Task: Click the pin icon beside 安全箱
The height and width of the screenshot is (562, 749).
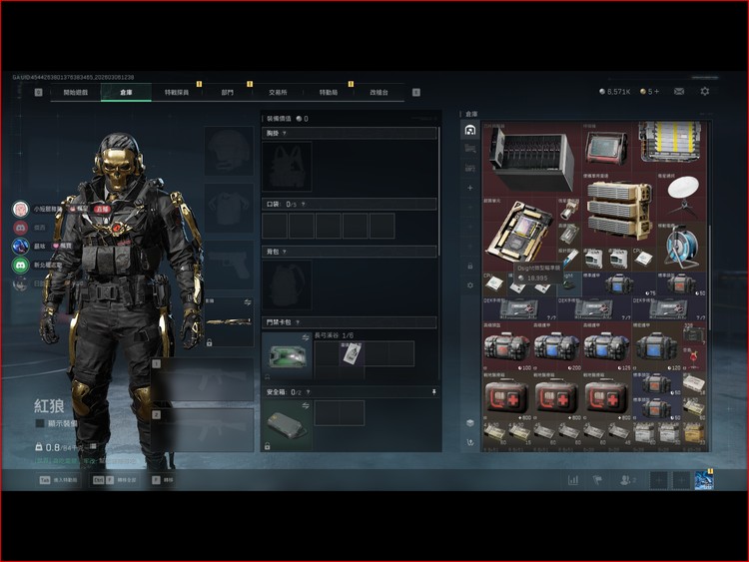Action: (433, 392)
